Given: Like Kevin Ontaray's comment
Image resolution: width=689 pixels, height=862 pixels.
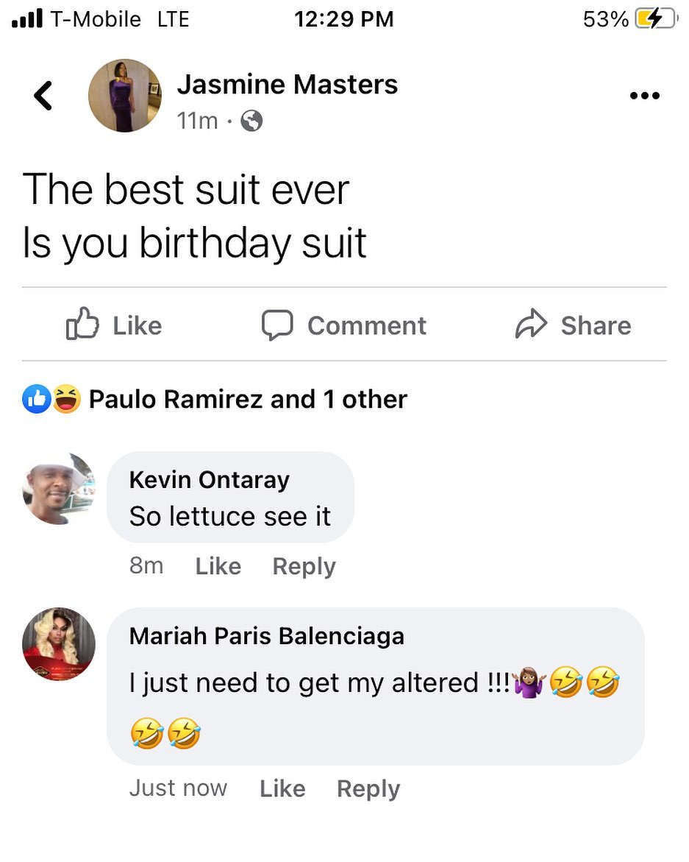Looking at the screenshot, I should tap(218, 566).
